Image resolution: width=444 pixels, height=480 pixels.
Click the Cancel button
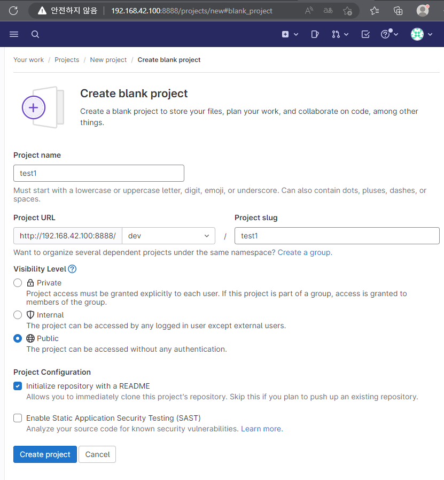pyautogui.click(x=97, y=454)
